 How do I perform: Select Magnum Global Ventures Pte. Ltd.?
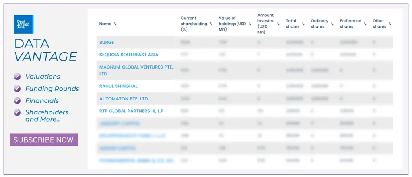136,71
